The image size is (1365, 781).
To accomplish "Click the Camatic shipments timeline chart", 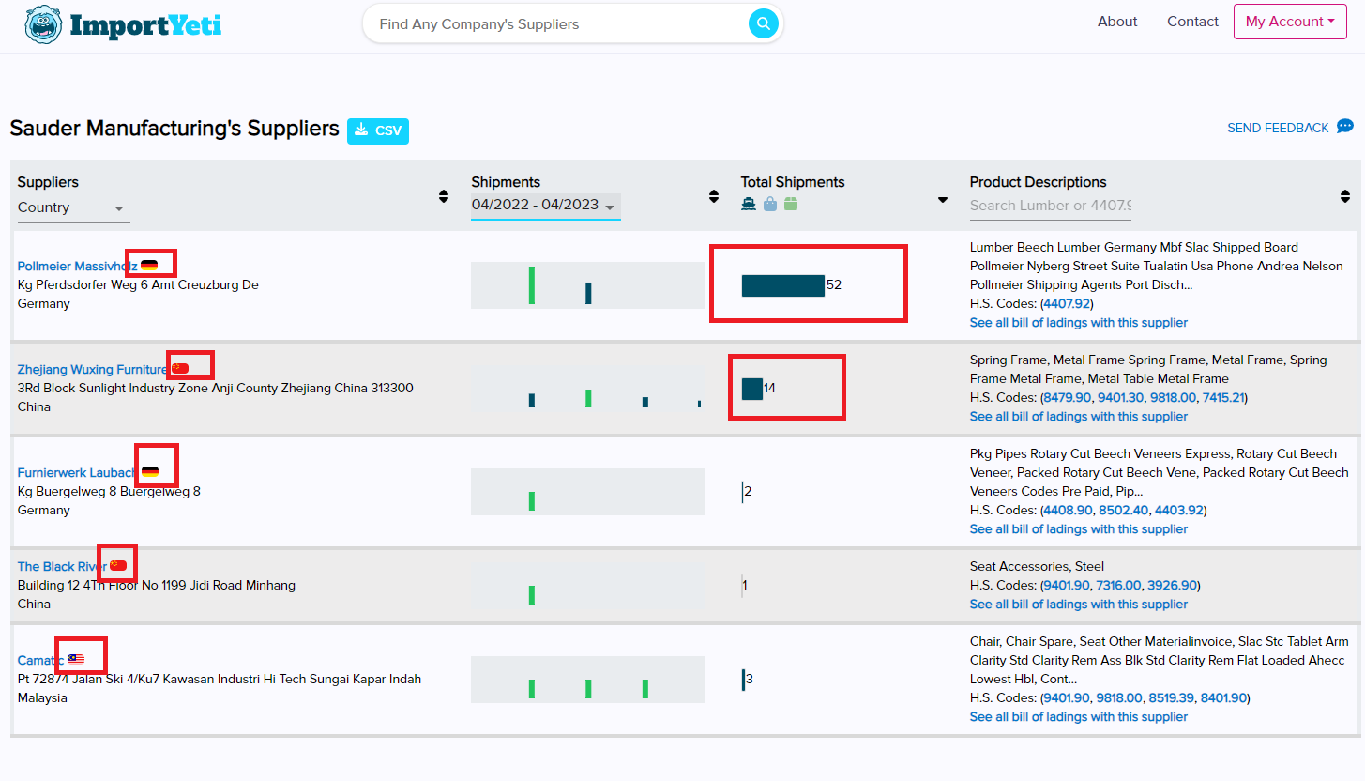I will pos(588,680).
